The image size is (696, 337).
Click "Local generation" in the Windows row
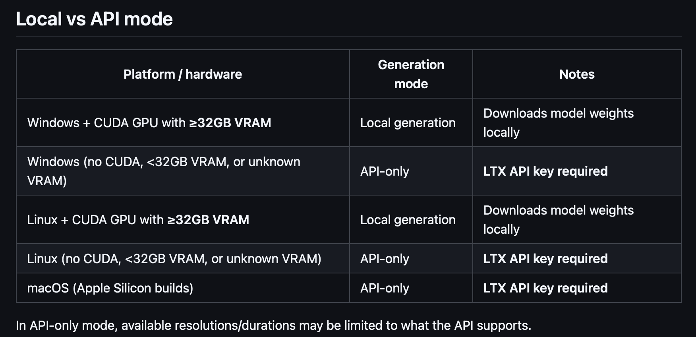(x=408, y=123)
